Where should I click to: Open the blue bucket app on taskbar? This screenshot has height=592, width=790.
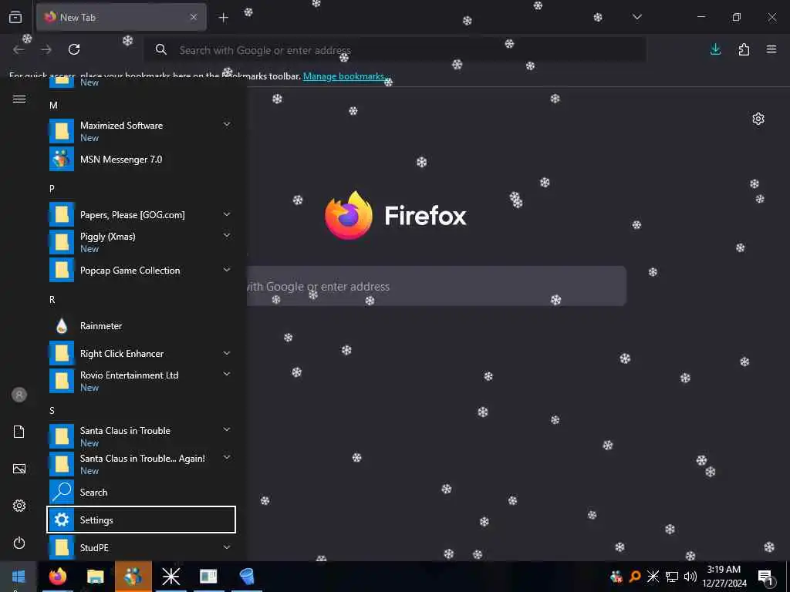pos(247,577)
